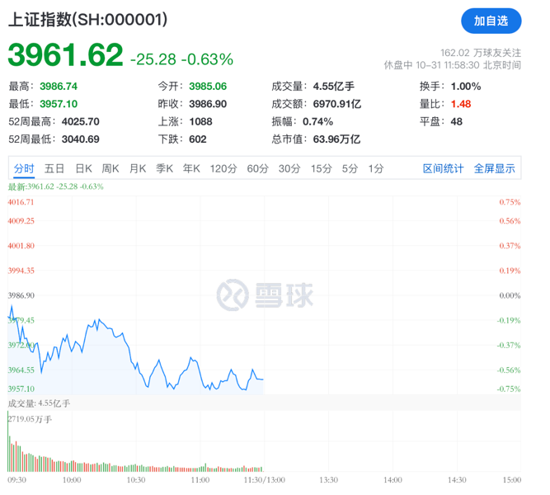
Task: Show the 年K chart
Action: (191, 168)
